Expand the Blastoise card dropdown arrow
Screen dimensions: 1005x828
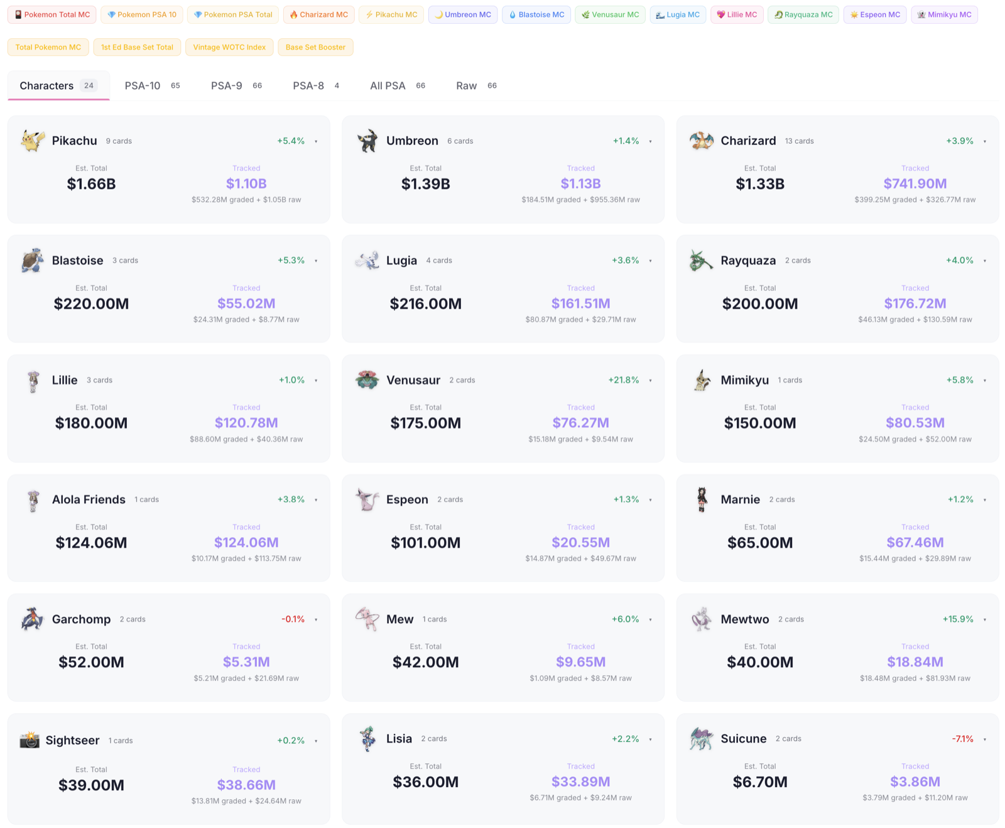pos(316,261)
